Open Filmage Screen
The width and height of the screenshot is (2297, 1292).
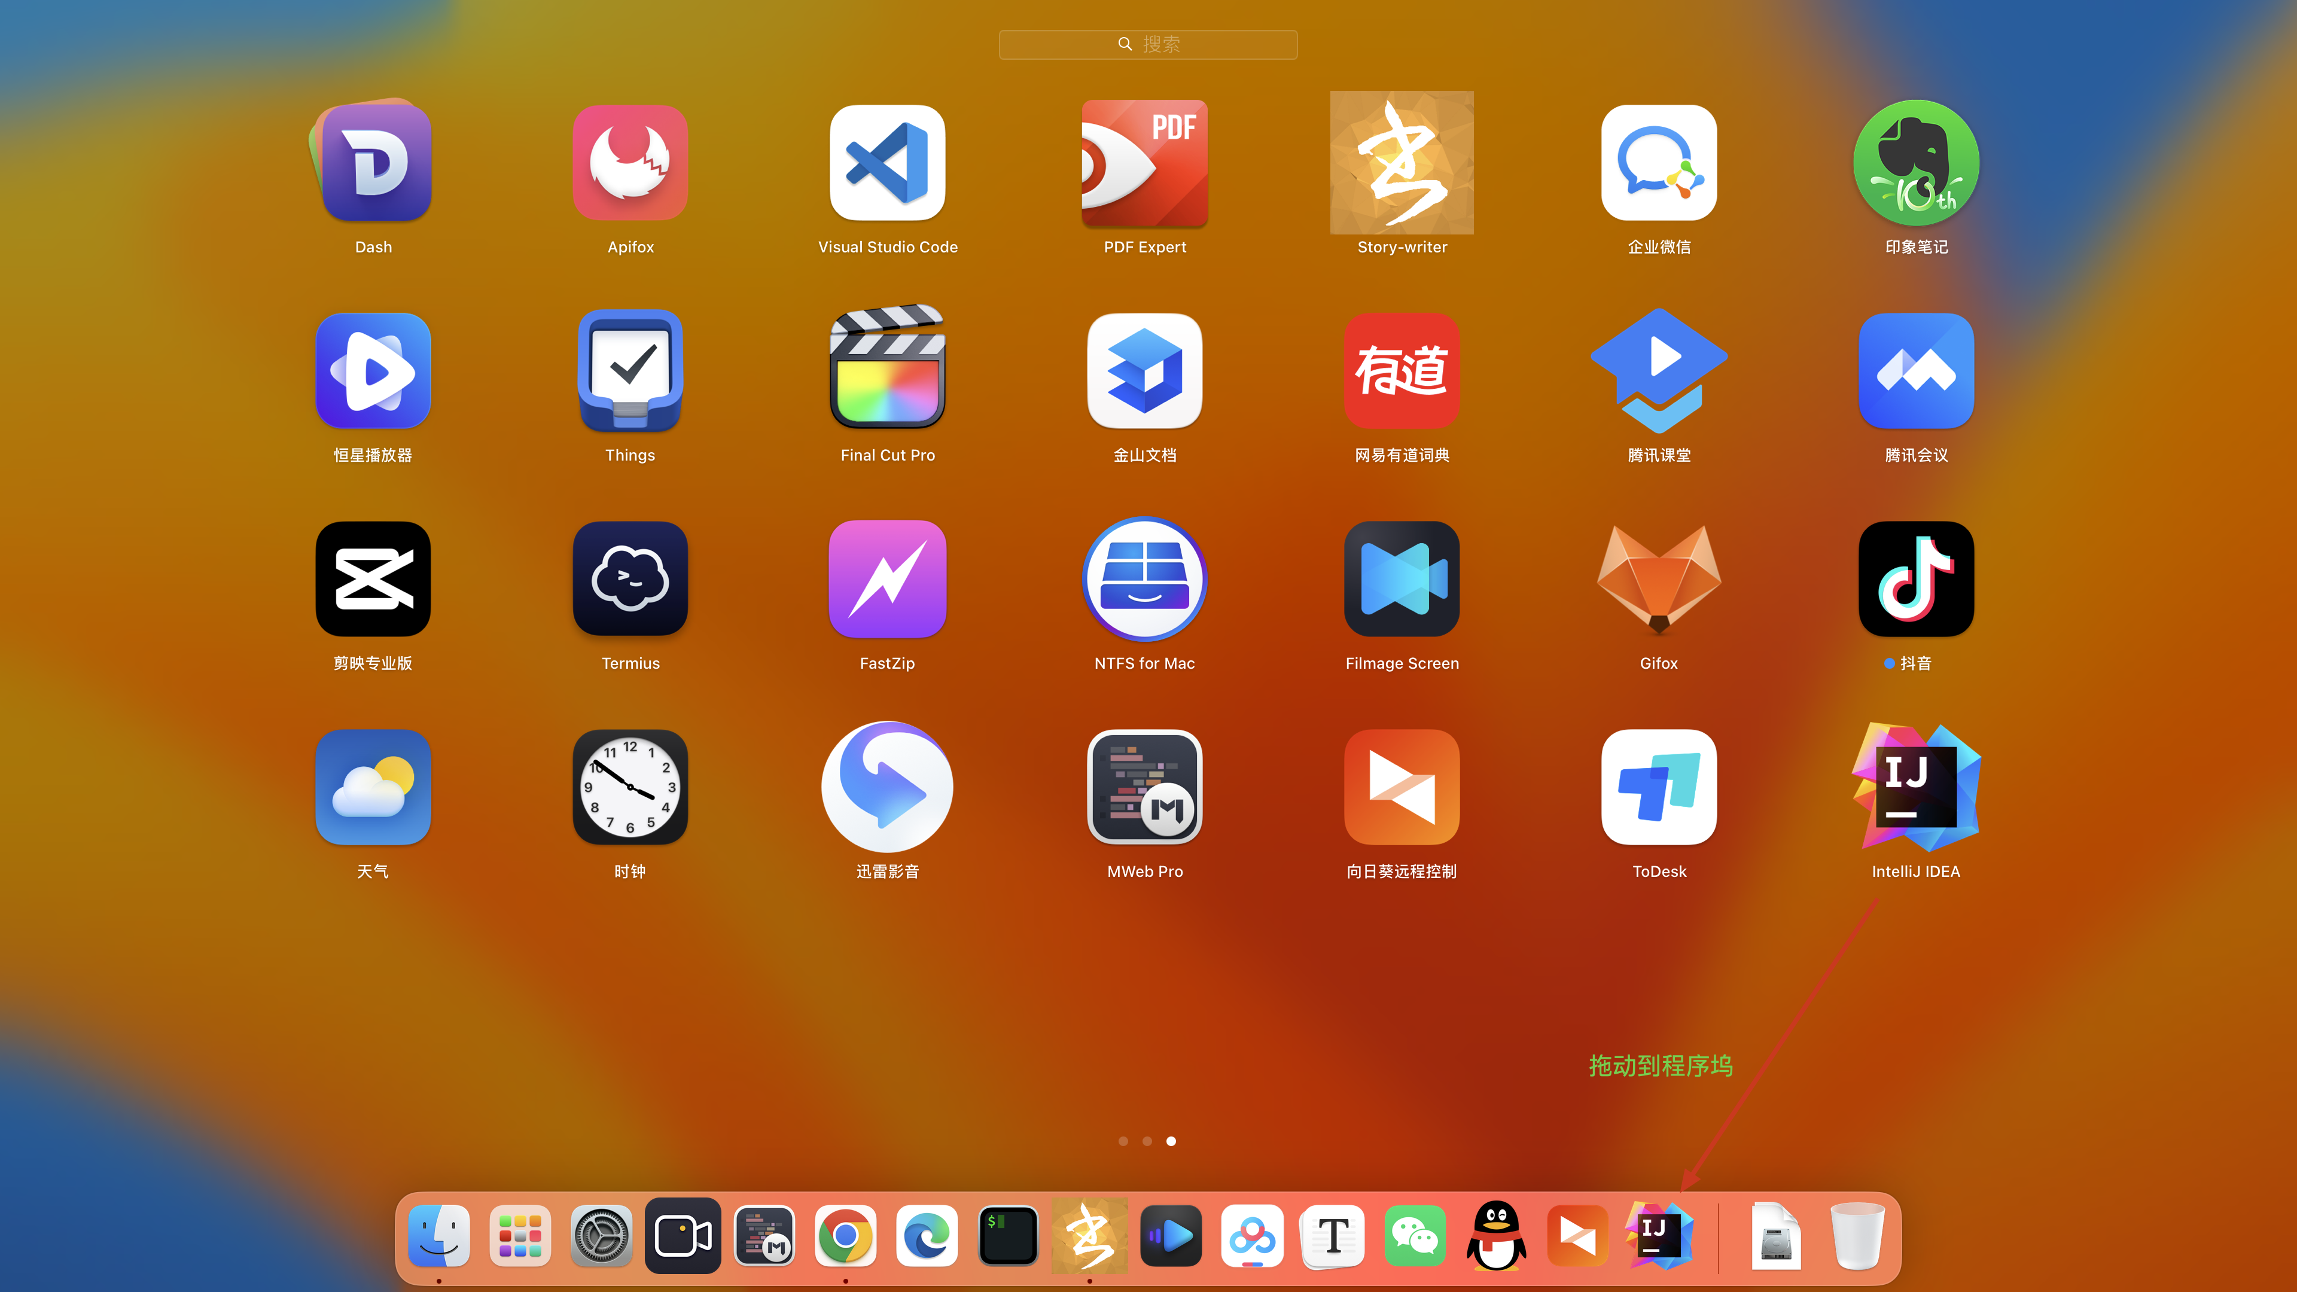(x=1402, y=578)
